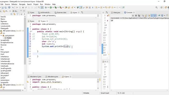Click the Previous Annotation icon
Screen dimensions: 169x95
point(101,7)
